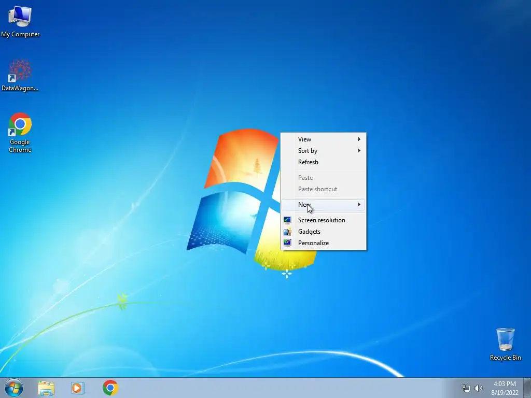Image resolution: width=531 pixels, height=398 pixels.
Task: Open the Sort by submenu
Action: [324, 151]
